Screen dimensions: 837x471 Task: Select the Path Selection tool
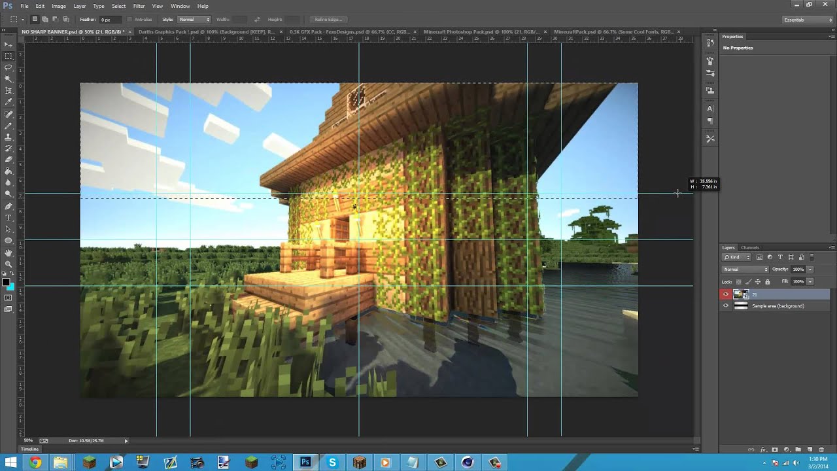tap(9, 229)
